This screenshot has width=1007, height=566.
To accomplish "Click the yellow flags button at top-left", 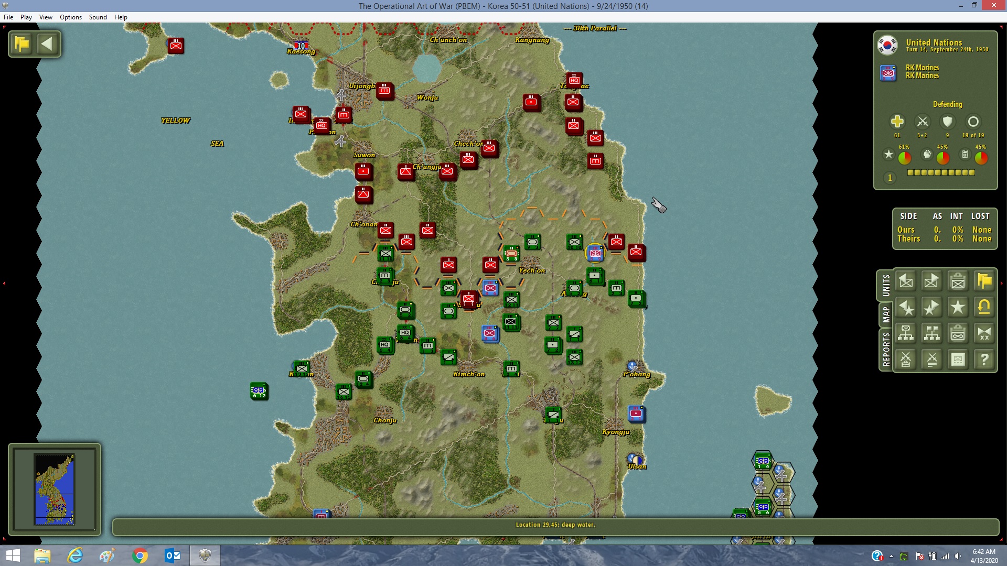I will click(x=23, y=44).
